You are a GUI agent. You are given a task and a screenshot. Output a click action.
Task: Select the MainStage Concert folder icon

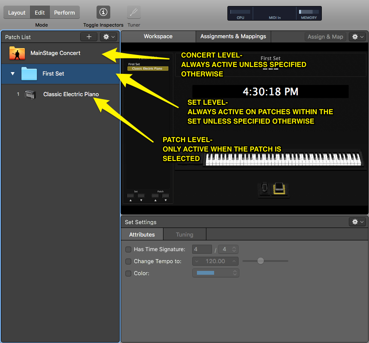pos(17,53)
